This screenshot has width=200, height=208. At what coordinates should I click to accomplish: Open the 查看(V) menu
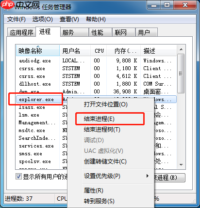(69, 19)
